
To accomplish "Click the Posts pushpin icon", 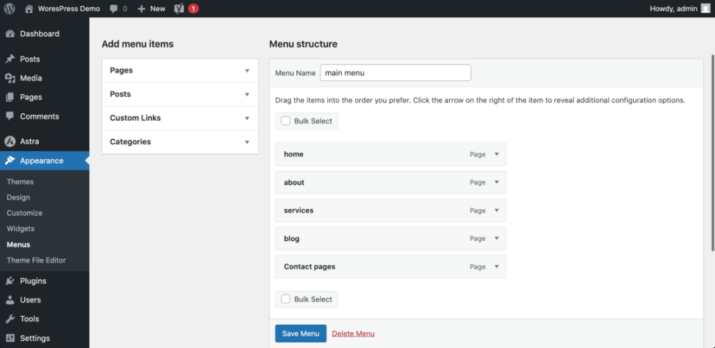I will click(10, 59).
